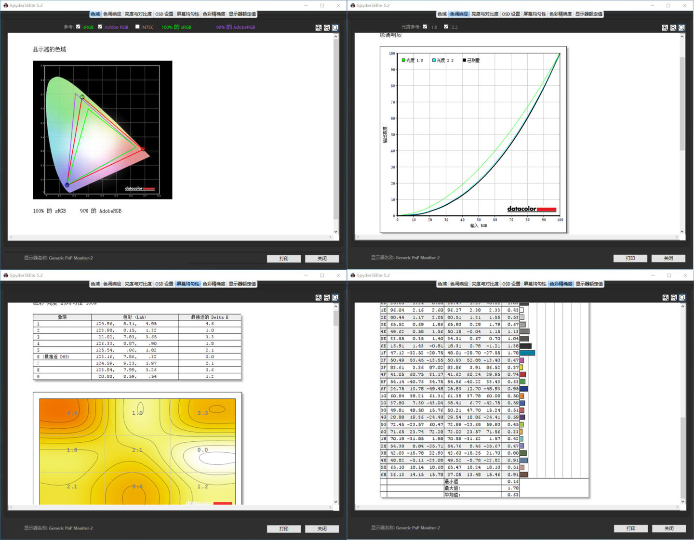Click 关闭 in the gamut report window
The width and height of the screenshot is (694, 540).
[322, 259]
